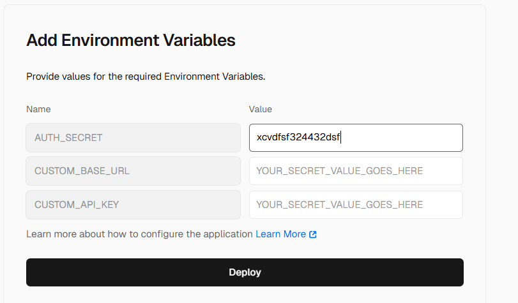Viewport: 518px width, 303px height.
Task: Place cursor on the typed xcvdfsf324432dsf text
Action: tap(298, 137)
